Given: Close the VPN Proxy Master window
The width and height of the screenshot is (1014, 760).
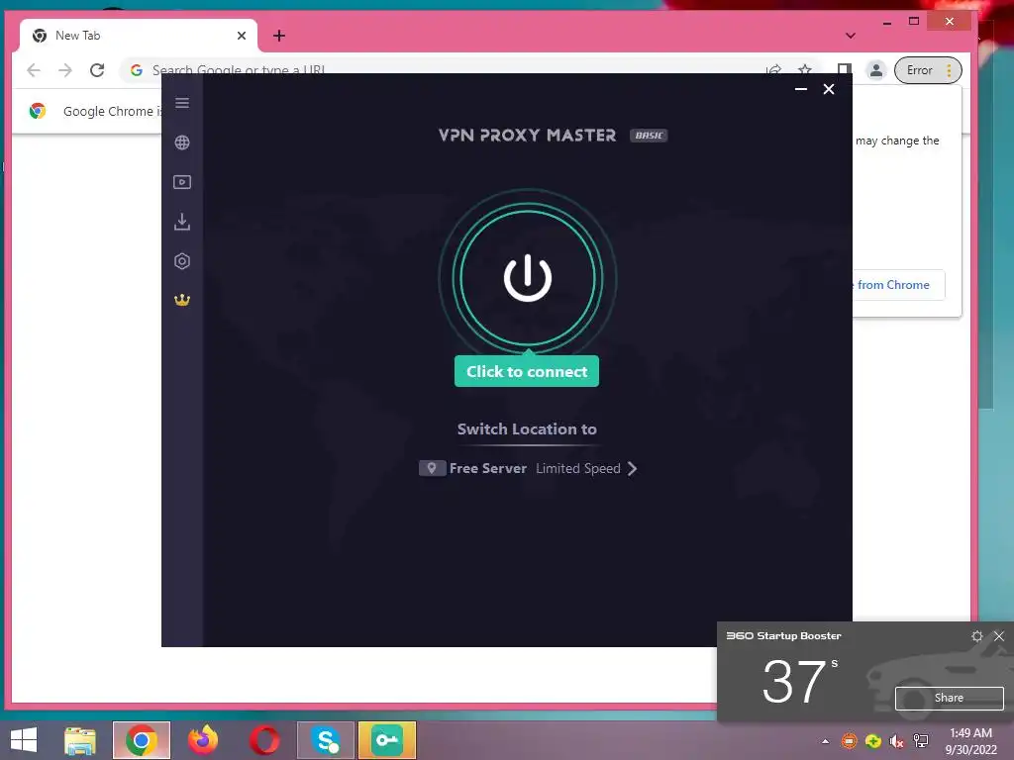Looking at the screenshot, I should tap(829, 89).
